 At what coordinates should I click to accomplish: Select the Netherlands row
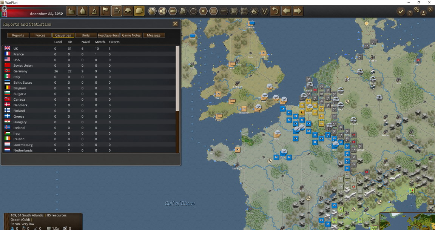pyautogui.click(x=89, y=150)
